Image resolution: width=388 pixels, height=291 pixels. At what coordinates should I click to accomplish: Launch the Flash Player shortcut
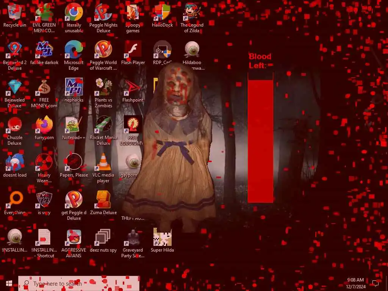pyautogui.click(x=133, y=50)
